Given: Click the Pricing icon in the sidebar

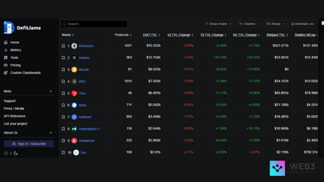Looking at the screenshot, I should point(6,65).
